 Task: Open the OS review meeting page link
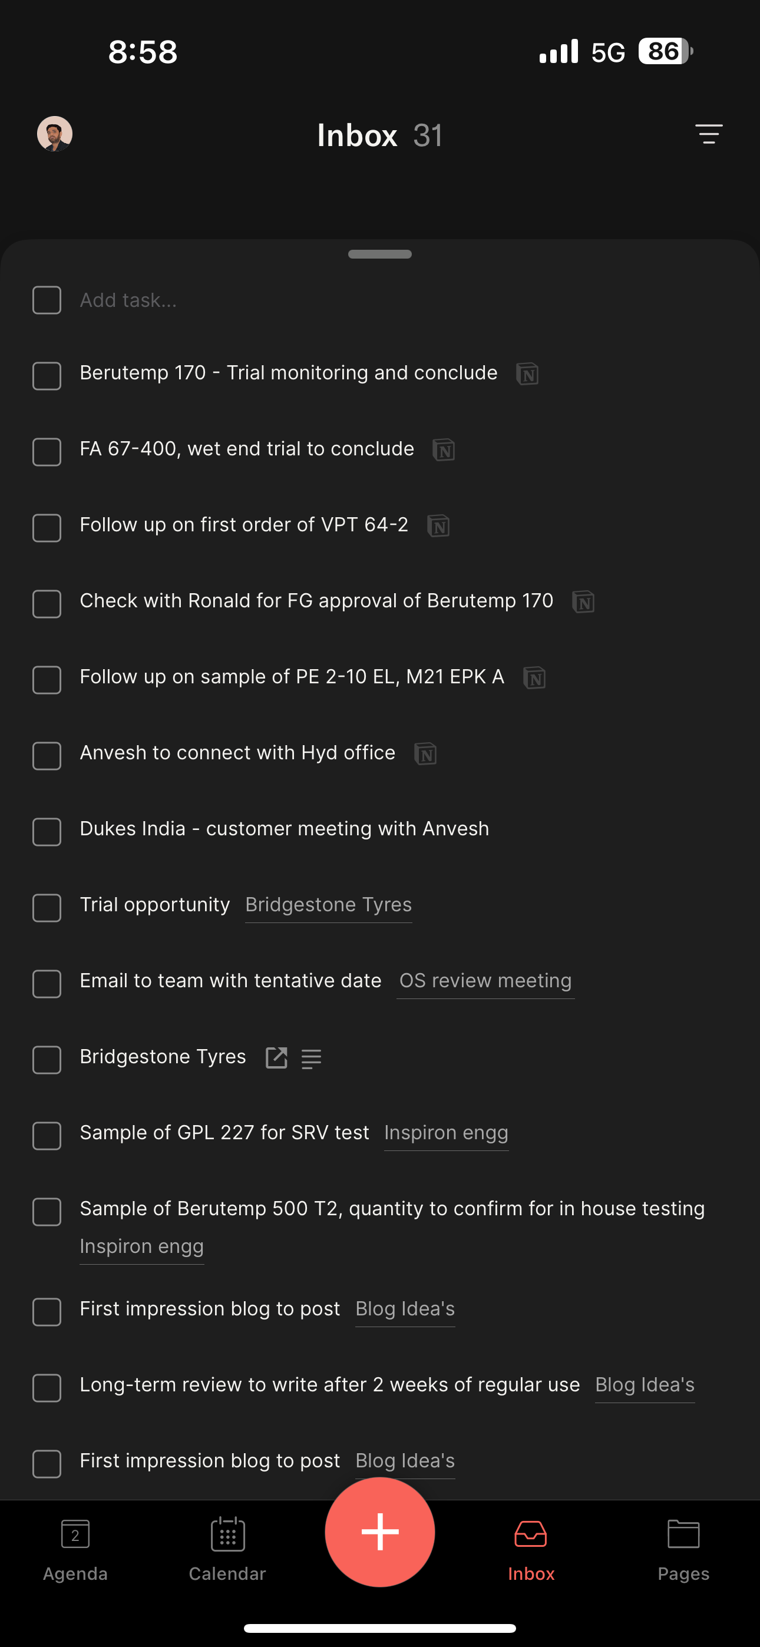[x=485, y=981]
